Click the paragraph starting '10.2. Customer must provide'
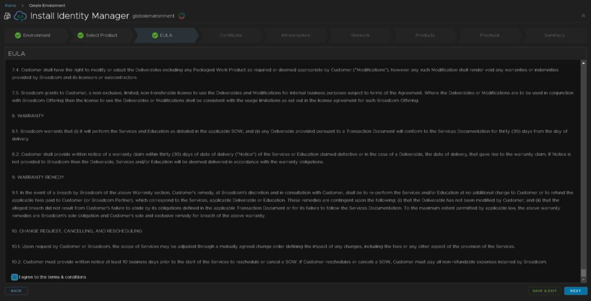 coord(279,262)
